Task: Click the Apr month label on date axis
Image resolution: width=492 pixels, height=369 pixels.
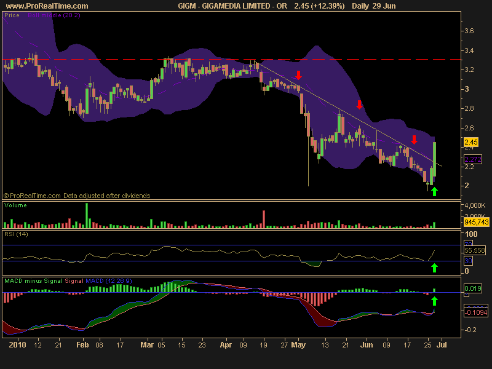Action: 226,345
